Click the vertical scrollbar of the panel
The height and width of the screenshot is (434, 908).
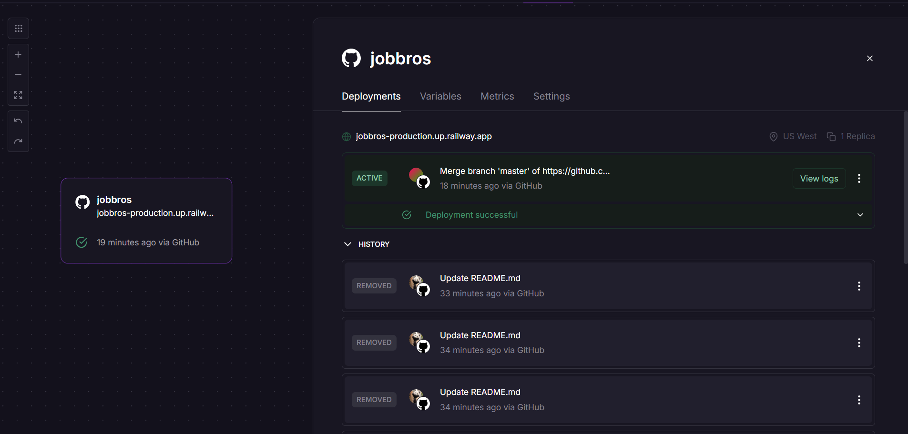coord(906,187)
